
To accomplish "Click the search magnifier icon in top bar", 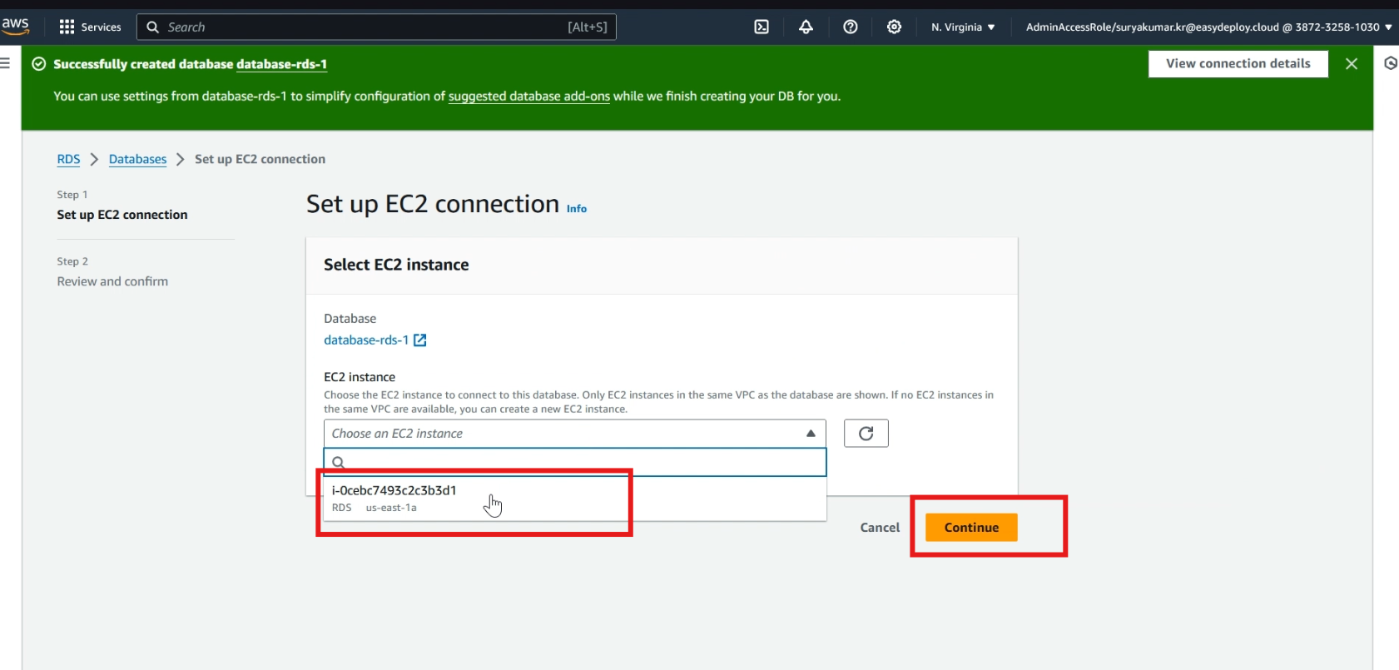I will (153, 27).
